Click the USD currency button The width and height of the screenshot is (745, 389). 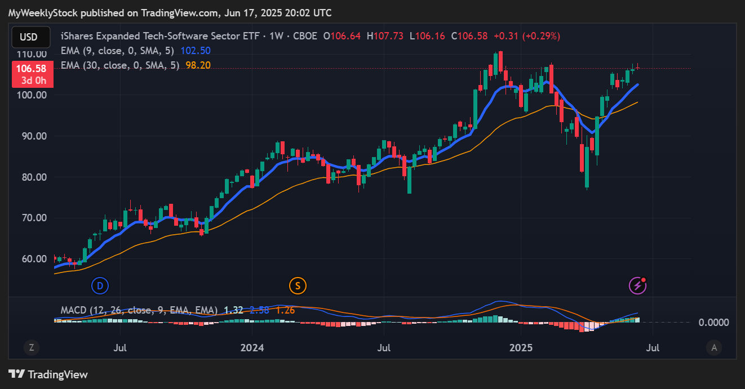click(31, 37)
